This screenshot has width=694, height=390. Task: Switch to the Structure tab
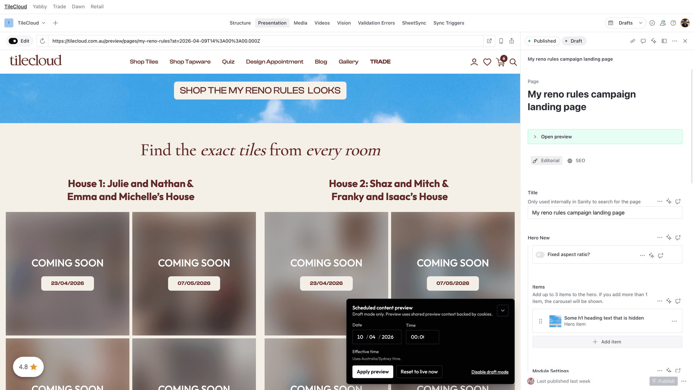click(x=240, y=23)
